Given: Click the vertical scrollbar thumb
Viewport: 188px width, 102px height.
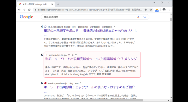Looking at the screenshot, I should pyautogui.click(x=171, y=19).
